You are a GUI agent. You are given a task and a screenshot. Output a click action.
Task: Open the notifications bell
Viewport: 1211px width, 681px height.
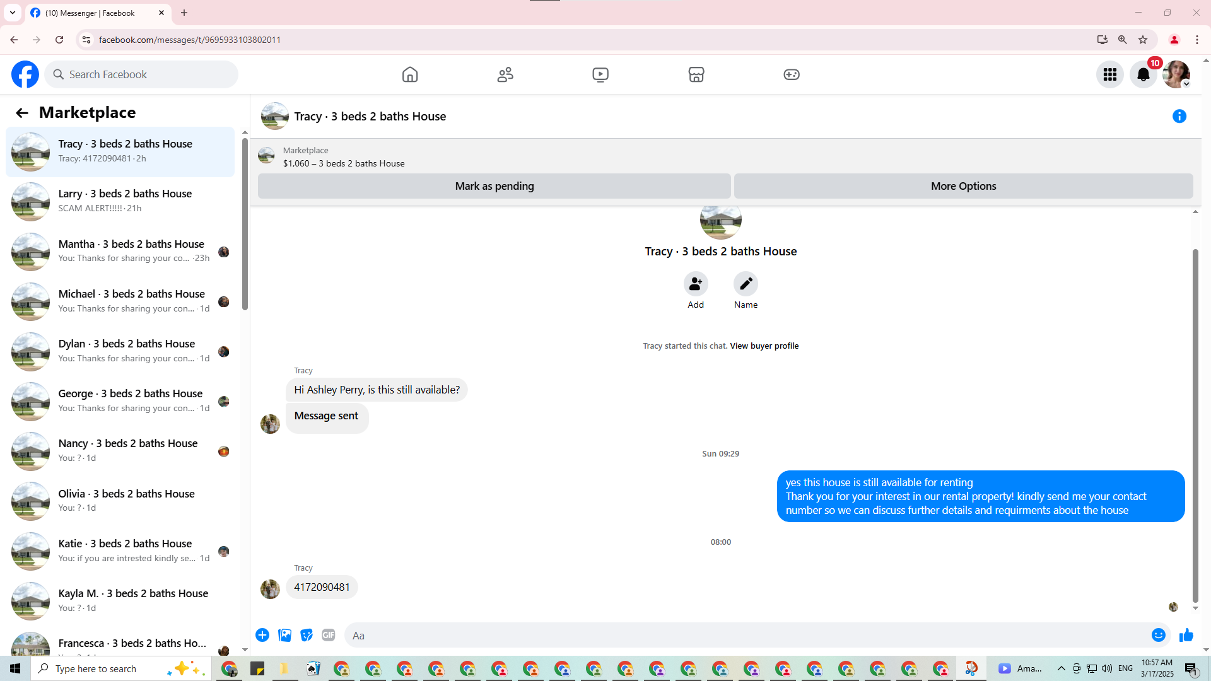pyautogui.click(x=1144, y=74)
